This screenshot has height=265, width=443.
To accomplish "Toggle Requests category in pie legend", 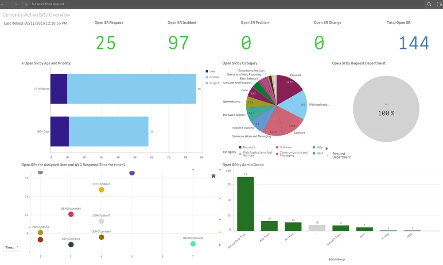I will (247, 147).
